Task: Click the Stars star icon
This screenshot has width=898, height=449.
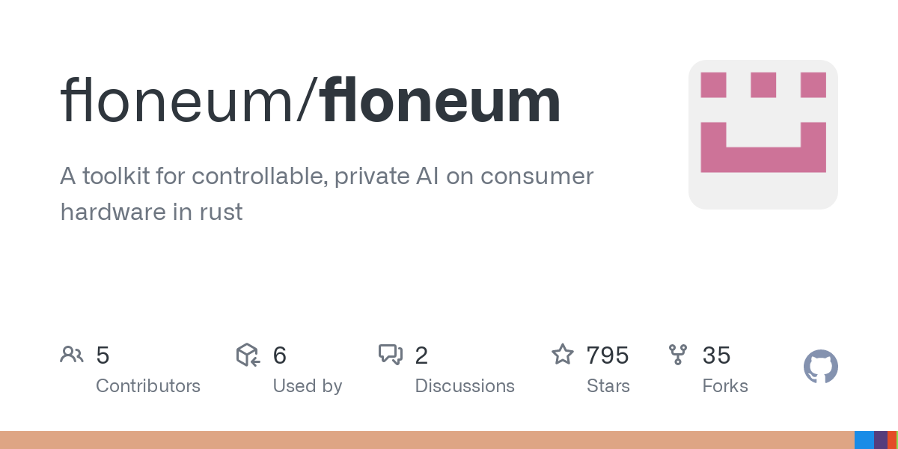Action: [x=563, y=355]
